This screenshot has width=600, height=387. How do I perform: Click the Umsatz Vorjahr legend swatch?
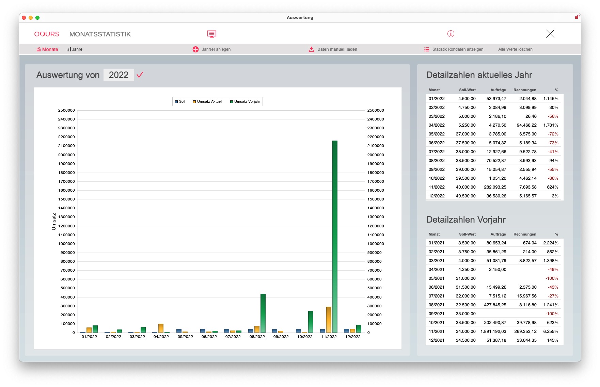[232, 102]
